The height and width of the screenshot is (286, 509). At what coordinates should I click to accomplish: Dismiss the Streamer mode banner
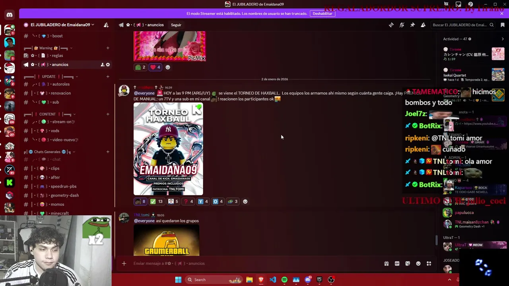click(x=502, y=14)
